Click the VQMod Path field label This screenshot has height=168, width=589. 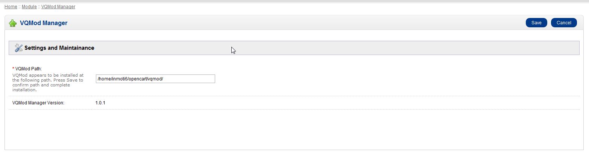pyautogui.click(x=29, y=69)
